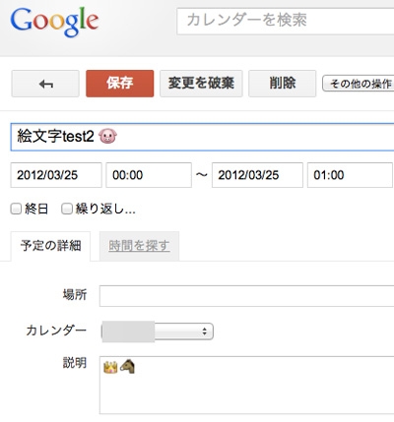This screenshot has width=394, height=422.
Task: Enable the 終日 all-day checkbox
Action: point(16,209)
